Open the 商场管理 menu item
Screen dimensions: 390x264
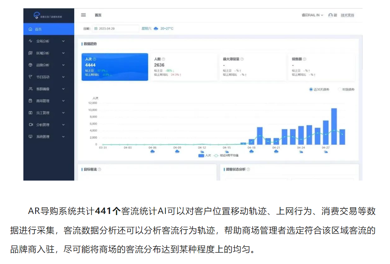43,101
